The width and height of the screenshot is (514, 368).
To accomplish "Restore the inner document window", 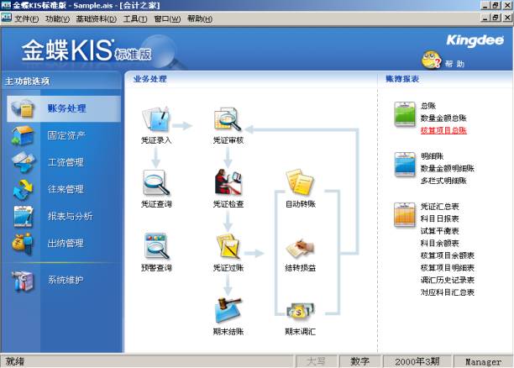I will coord(496,18).
